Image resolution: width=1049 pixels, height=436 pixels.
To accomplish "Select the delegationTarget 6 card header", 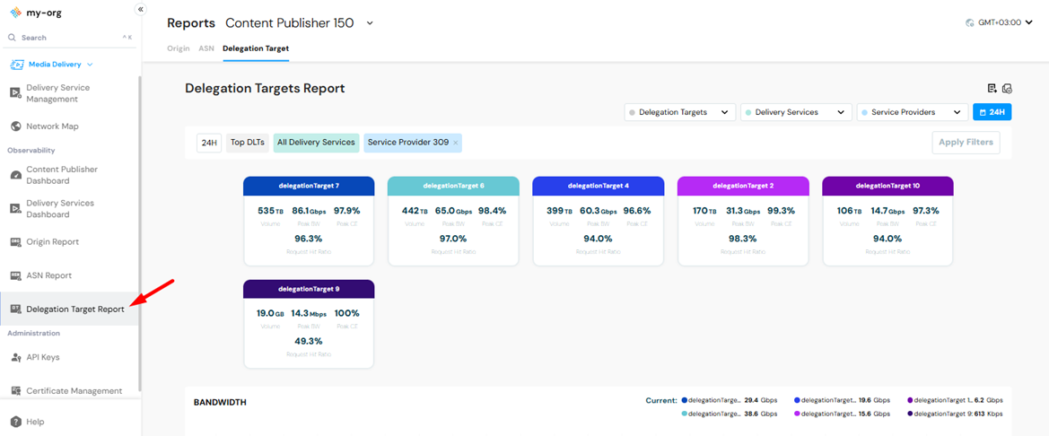I will [x=453, y=185].
